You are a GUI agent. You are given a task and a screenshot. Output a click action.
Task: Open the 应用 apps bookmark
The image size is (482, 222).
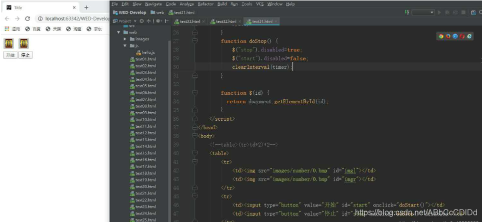[x=12, y=29]
